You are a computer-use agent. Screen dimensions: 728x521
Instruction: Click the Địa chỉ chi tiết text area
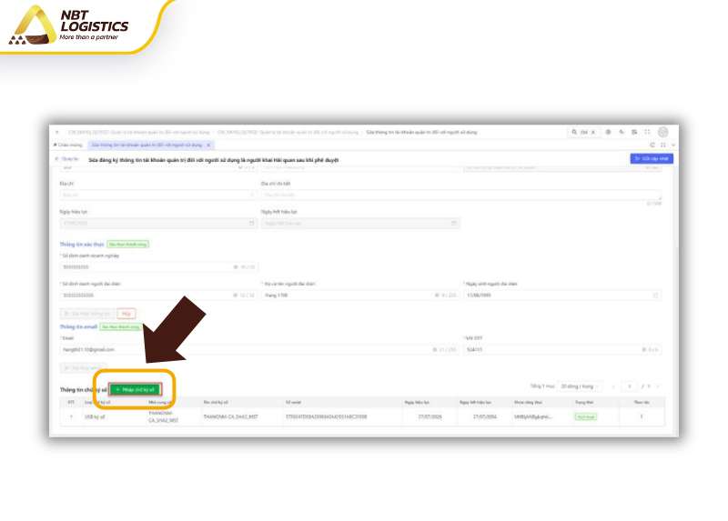pos(461,195)
